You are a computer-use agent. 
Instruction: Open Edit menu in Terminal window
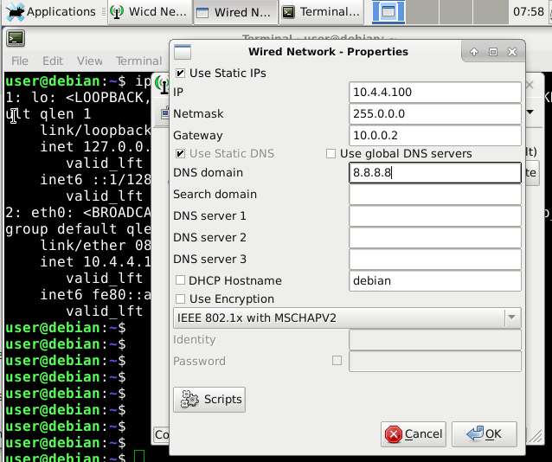(x=53, y=61)
